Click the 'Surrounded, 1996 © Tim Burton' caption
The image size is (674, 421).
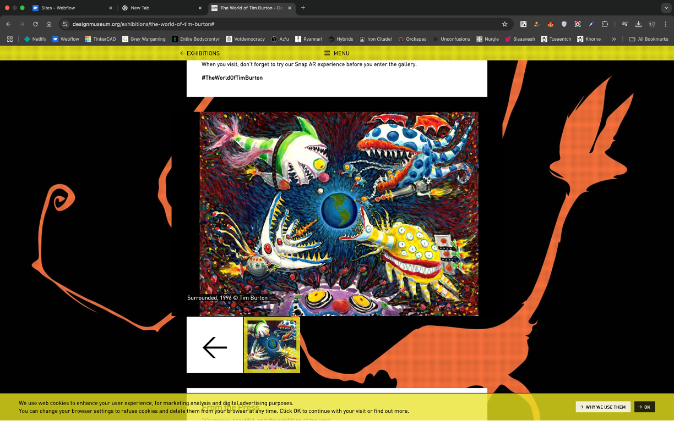point(227,298)
